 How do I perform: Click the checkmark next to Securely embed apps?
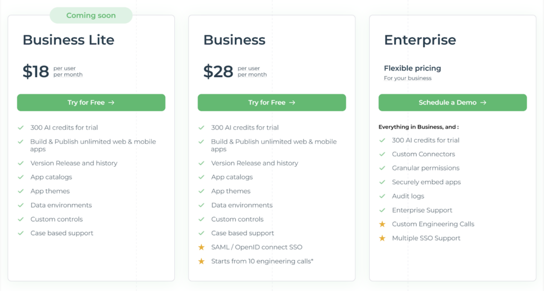(x=382, y=182)
